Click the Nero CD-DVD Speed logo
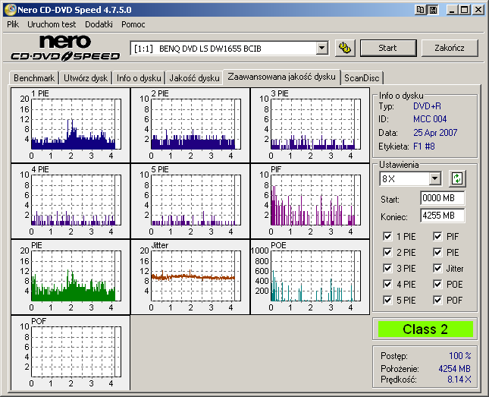489x397 pixels. (64, 48)
